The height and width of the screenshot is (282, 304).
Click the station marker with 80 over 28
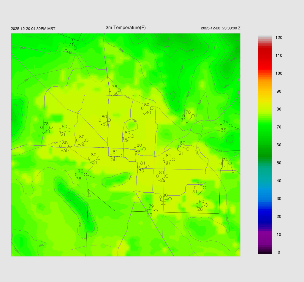click(x=206, y=205)
